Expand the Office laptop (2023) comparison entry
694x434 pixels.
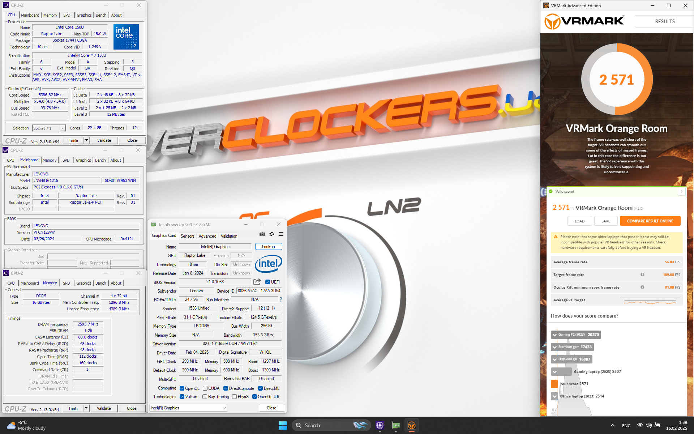point(554,396)
